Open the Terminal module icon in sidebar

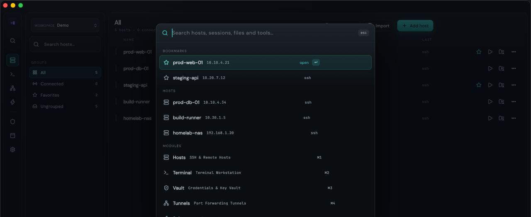click(12, 74)
